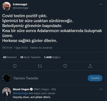The width and height of the screenshot is (107, 101).
Task: Like the tweet with heart icon
Action: (x=65, y=66)
